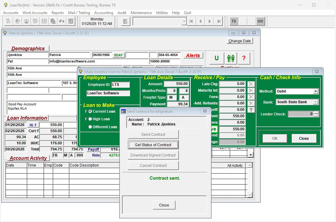Click the Payment field 99.34

tap(178, 104)
